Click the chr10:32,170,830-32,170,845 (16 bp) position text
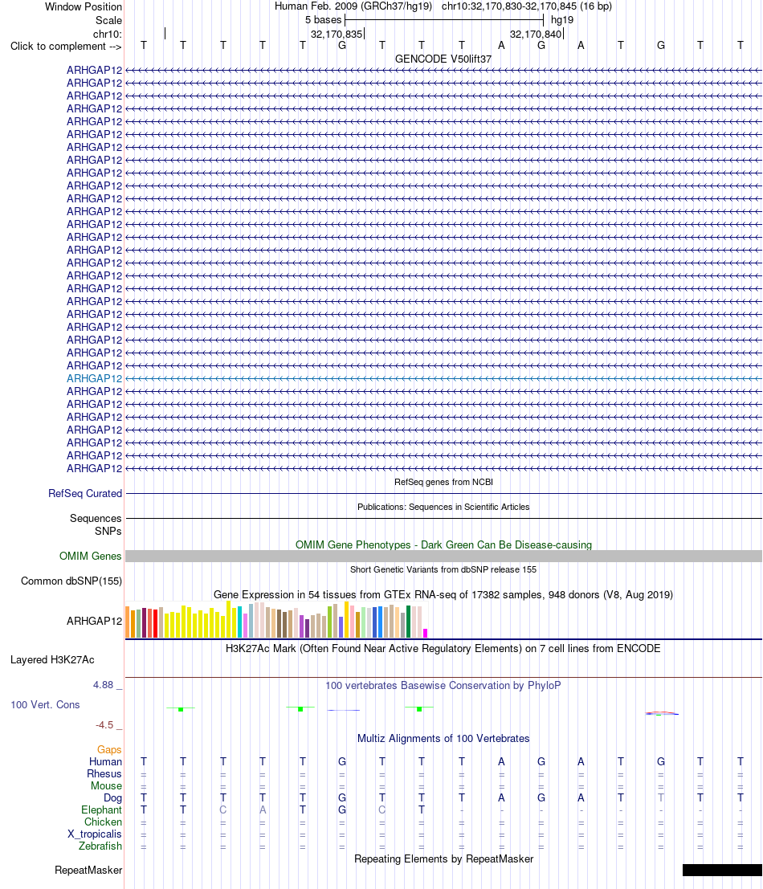 [527, 6]
